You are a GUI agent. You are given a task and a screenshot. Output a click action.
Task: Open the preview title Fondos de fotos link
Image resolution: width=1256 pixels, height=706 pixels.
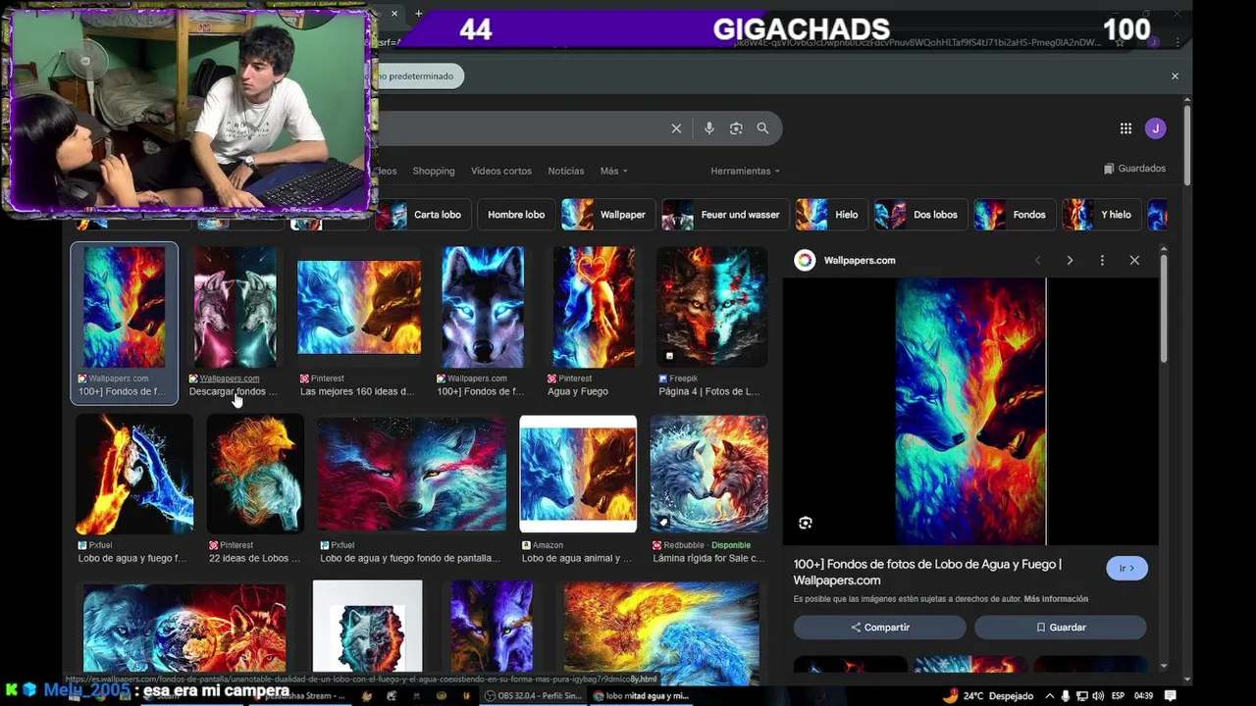pyautogui.click(x=928, y=572)
